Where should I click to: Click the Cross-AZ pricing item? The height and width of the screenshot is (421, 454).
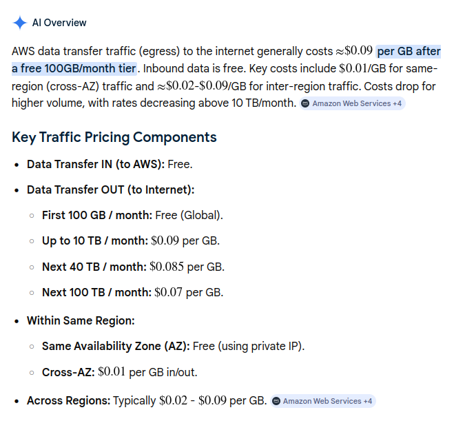(120, 372)
